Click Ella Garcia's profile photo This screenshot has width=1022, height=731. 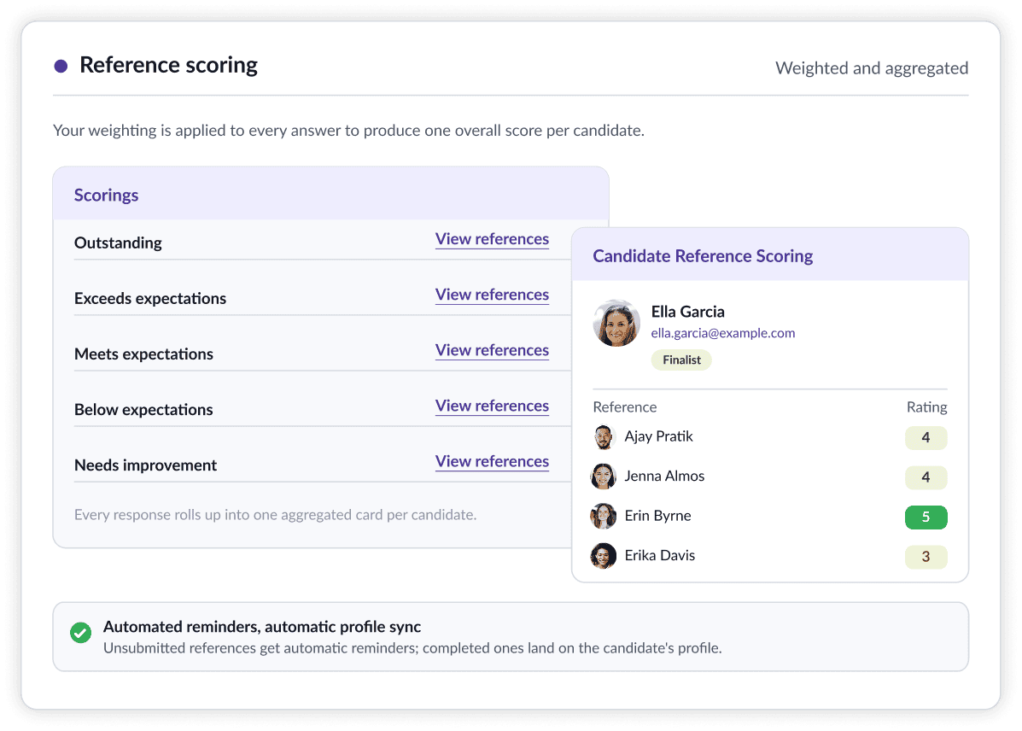[616, 323]
